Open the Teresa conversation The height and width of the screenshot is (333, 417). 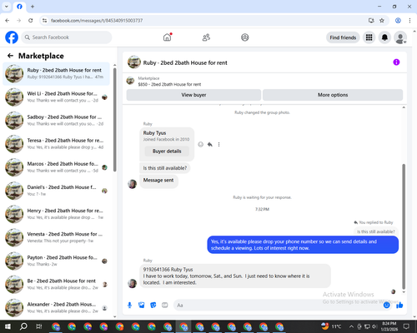point(56,144)
